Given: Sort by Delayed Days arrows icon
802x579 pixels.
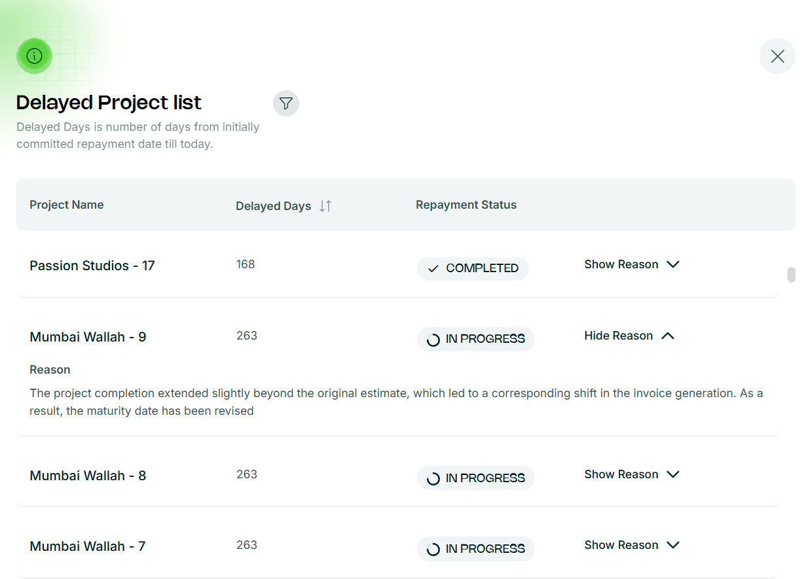Looking at the screenshot, I should click(325, 206).
